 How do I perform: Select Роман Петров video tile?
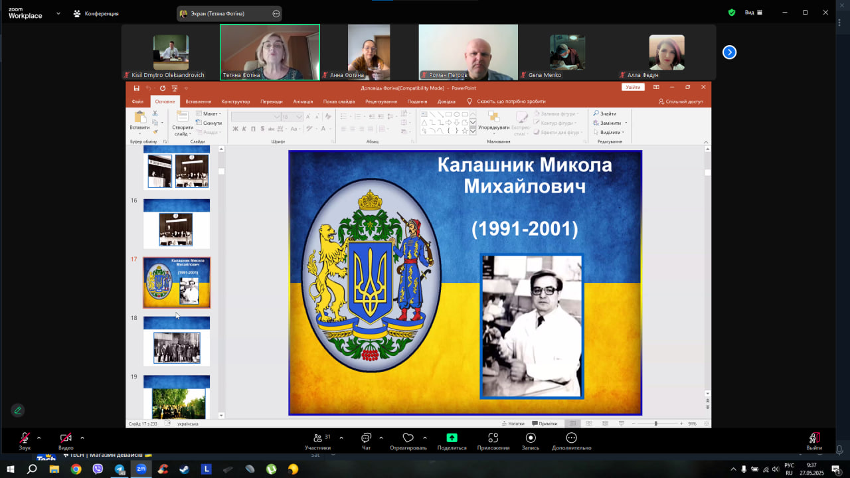pyautogui.click(x=468, y=52)
